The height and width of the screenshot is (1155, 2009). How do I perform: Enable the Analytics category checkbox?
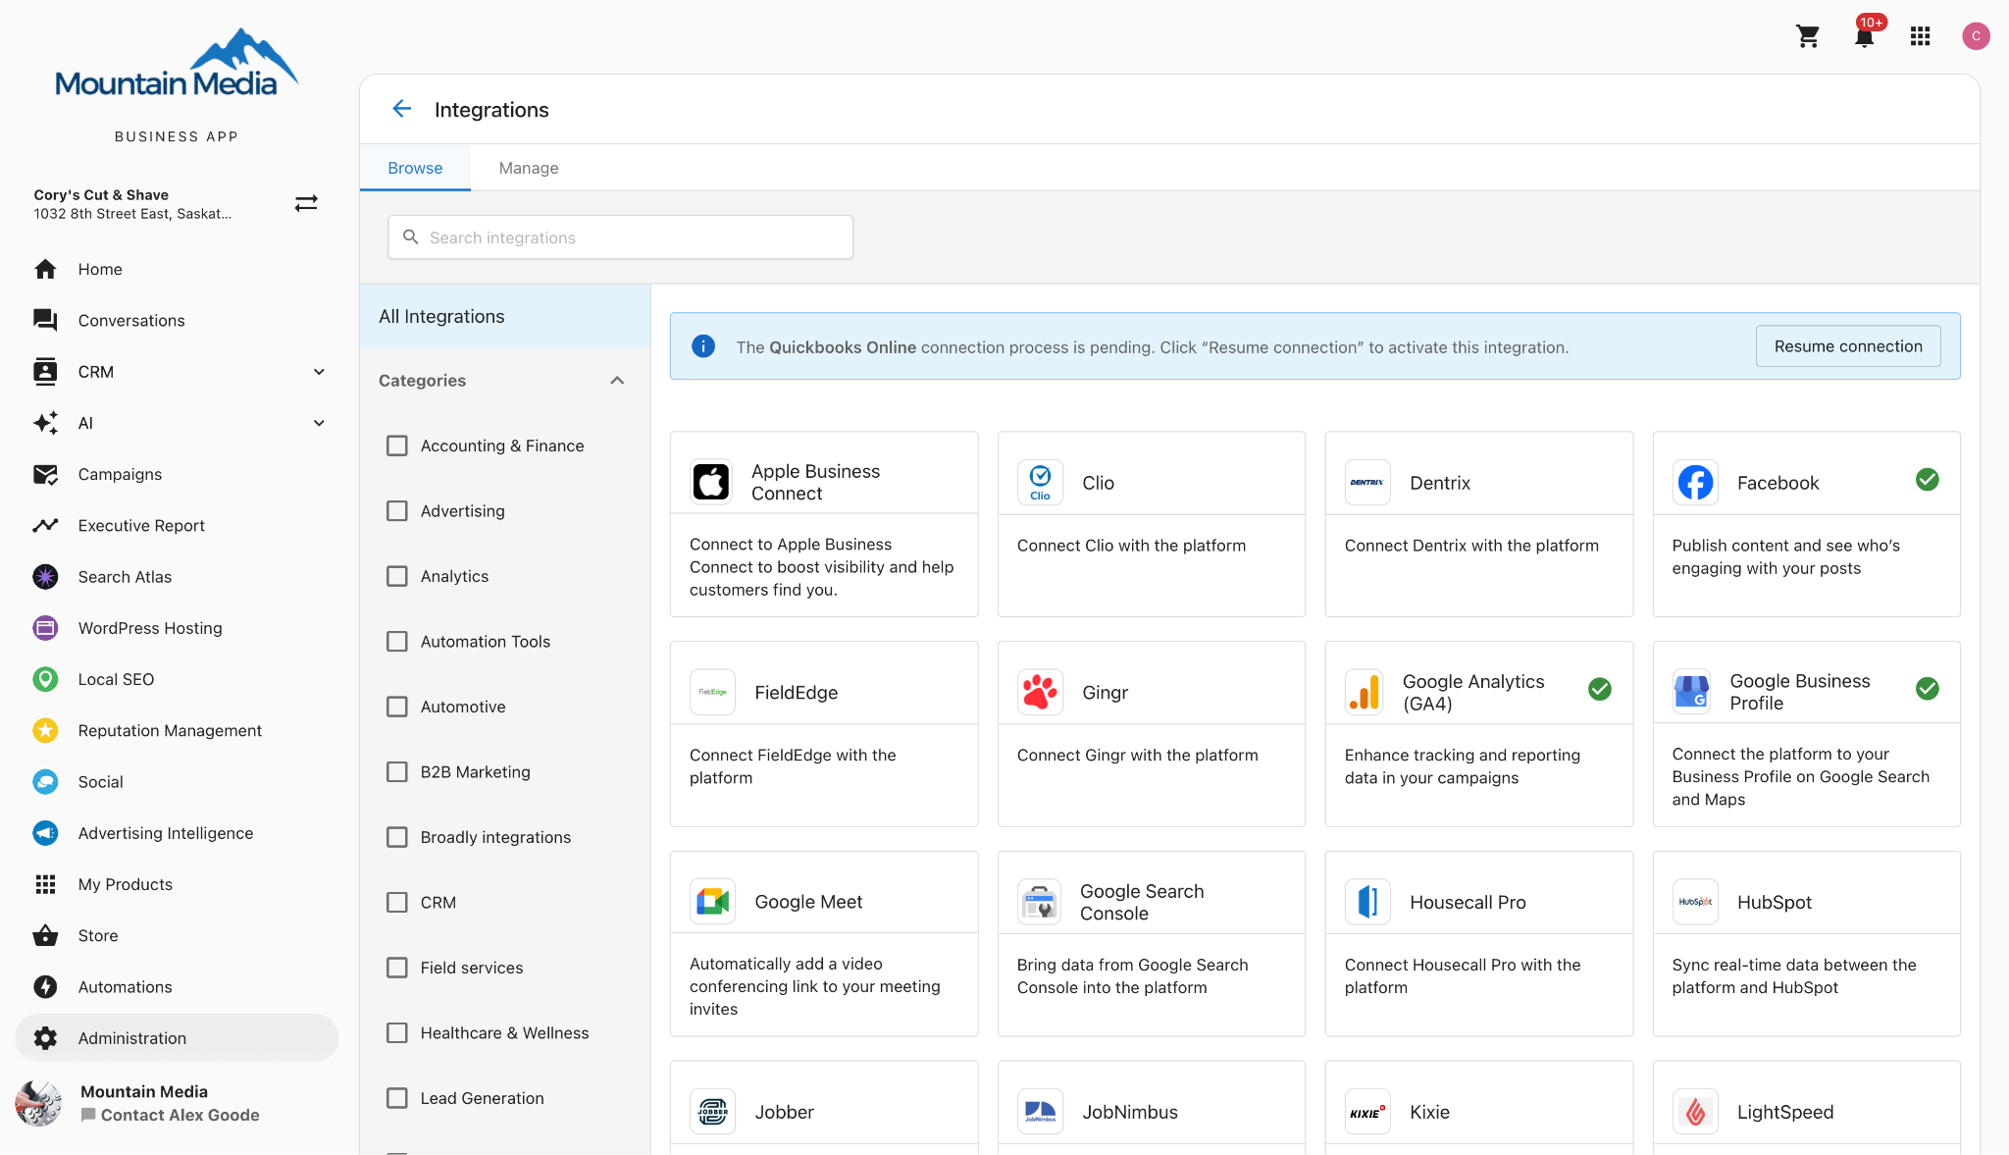396,576
